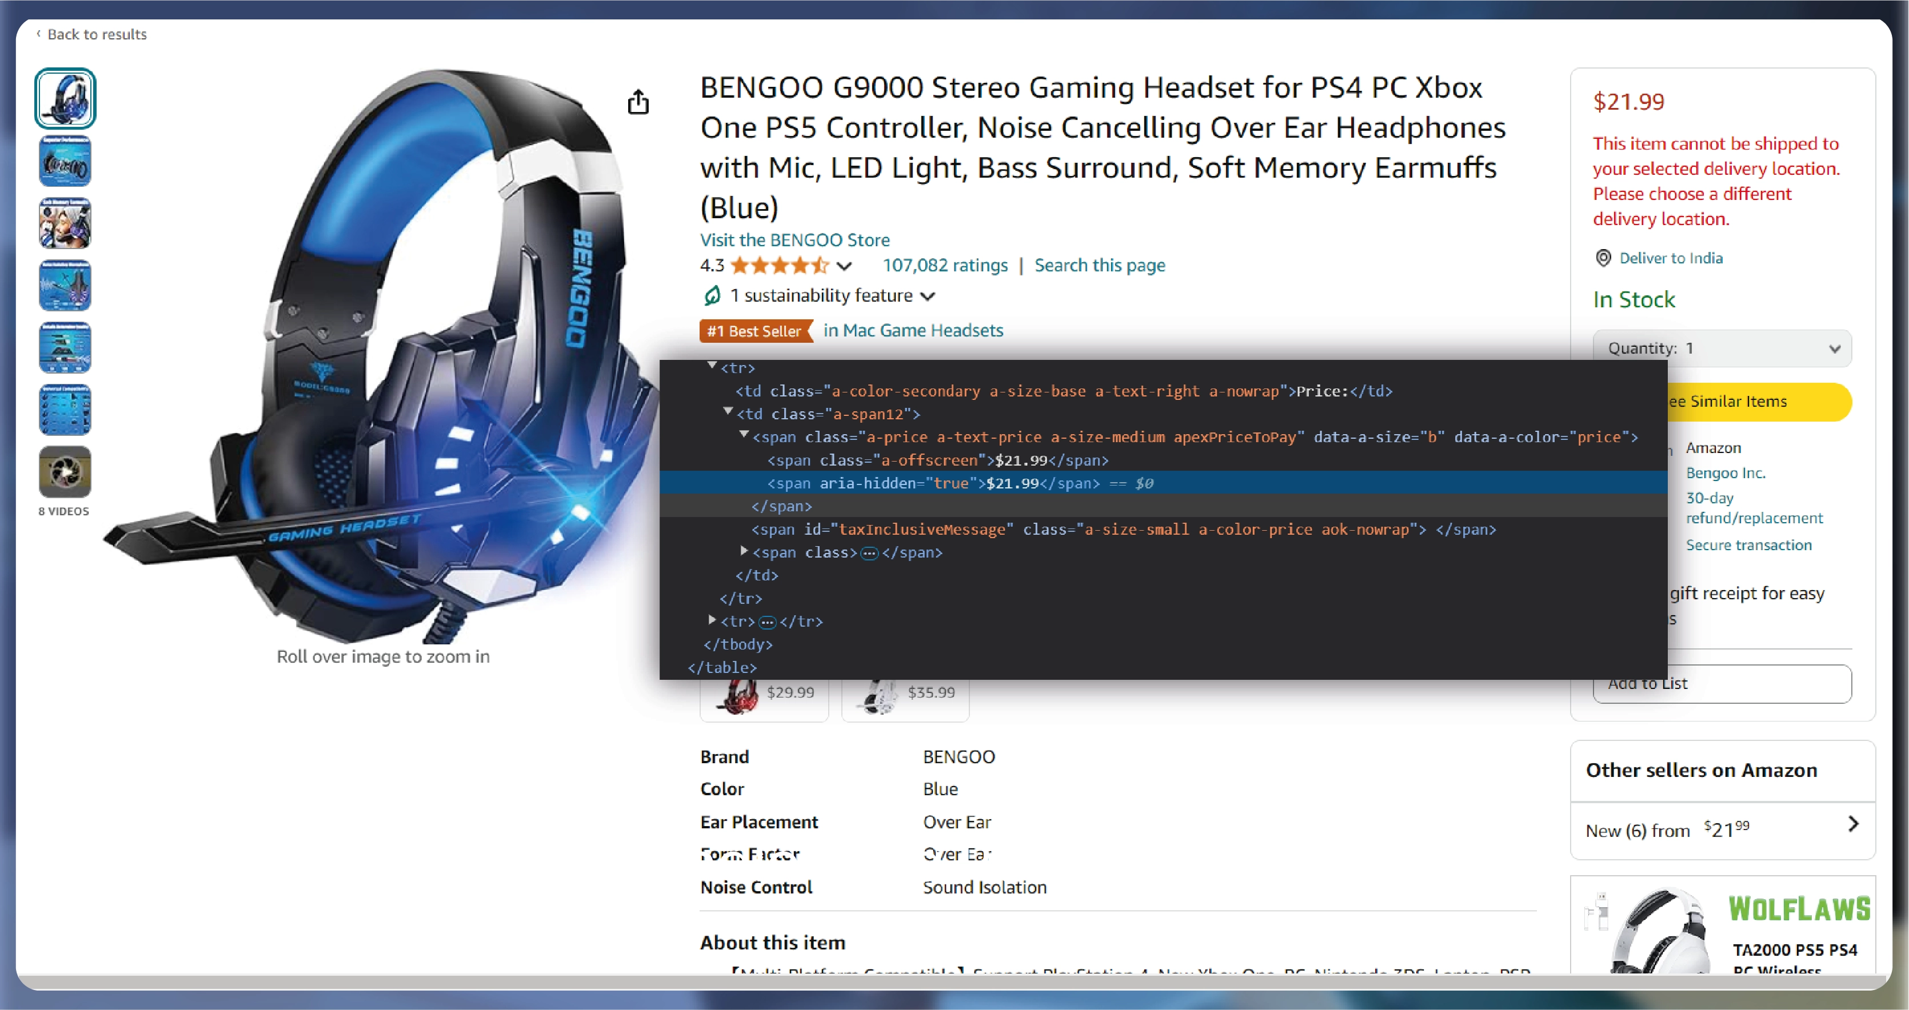Click the Secure transaction link
Image resolution: width=1909 pixels, height=1010 pixels.
tap(1748, 545)
